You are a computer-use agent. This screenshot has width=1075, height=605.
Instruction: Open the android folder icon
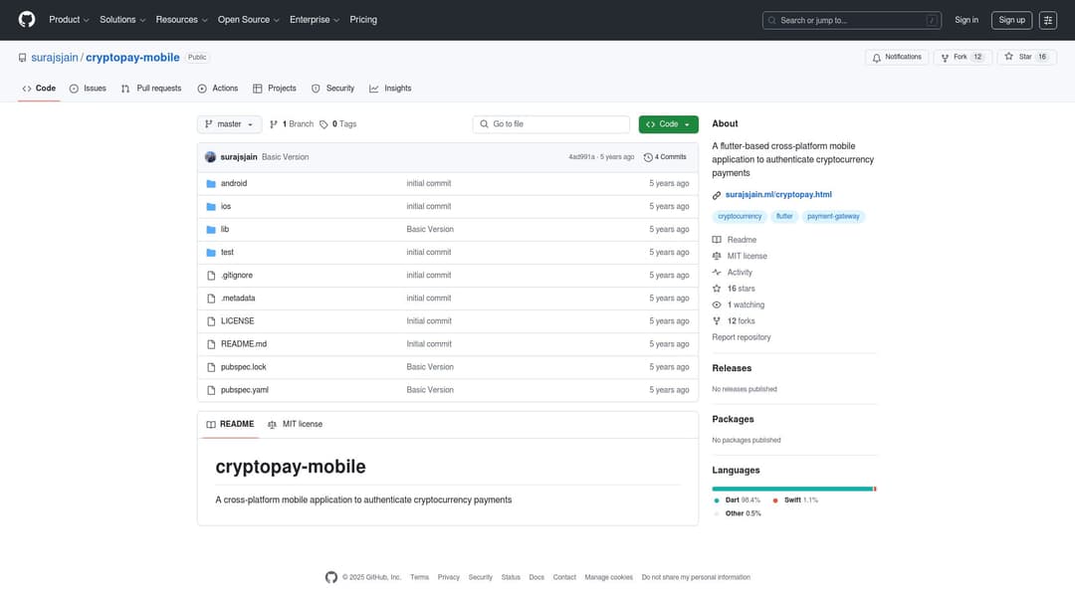coord(211,184)
